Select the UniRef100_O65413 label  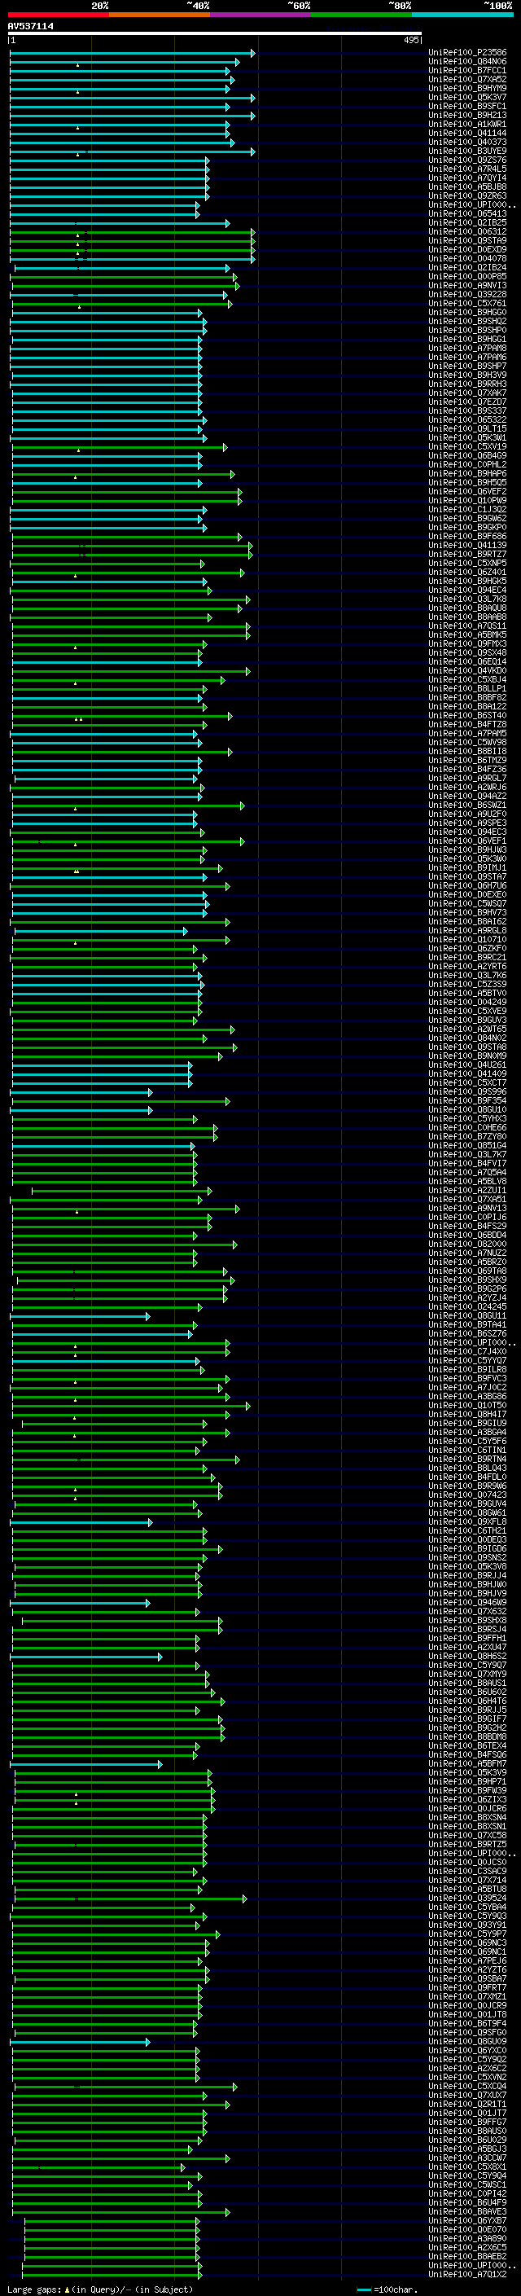(x=467, y=214)
